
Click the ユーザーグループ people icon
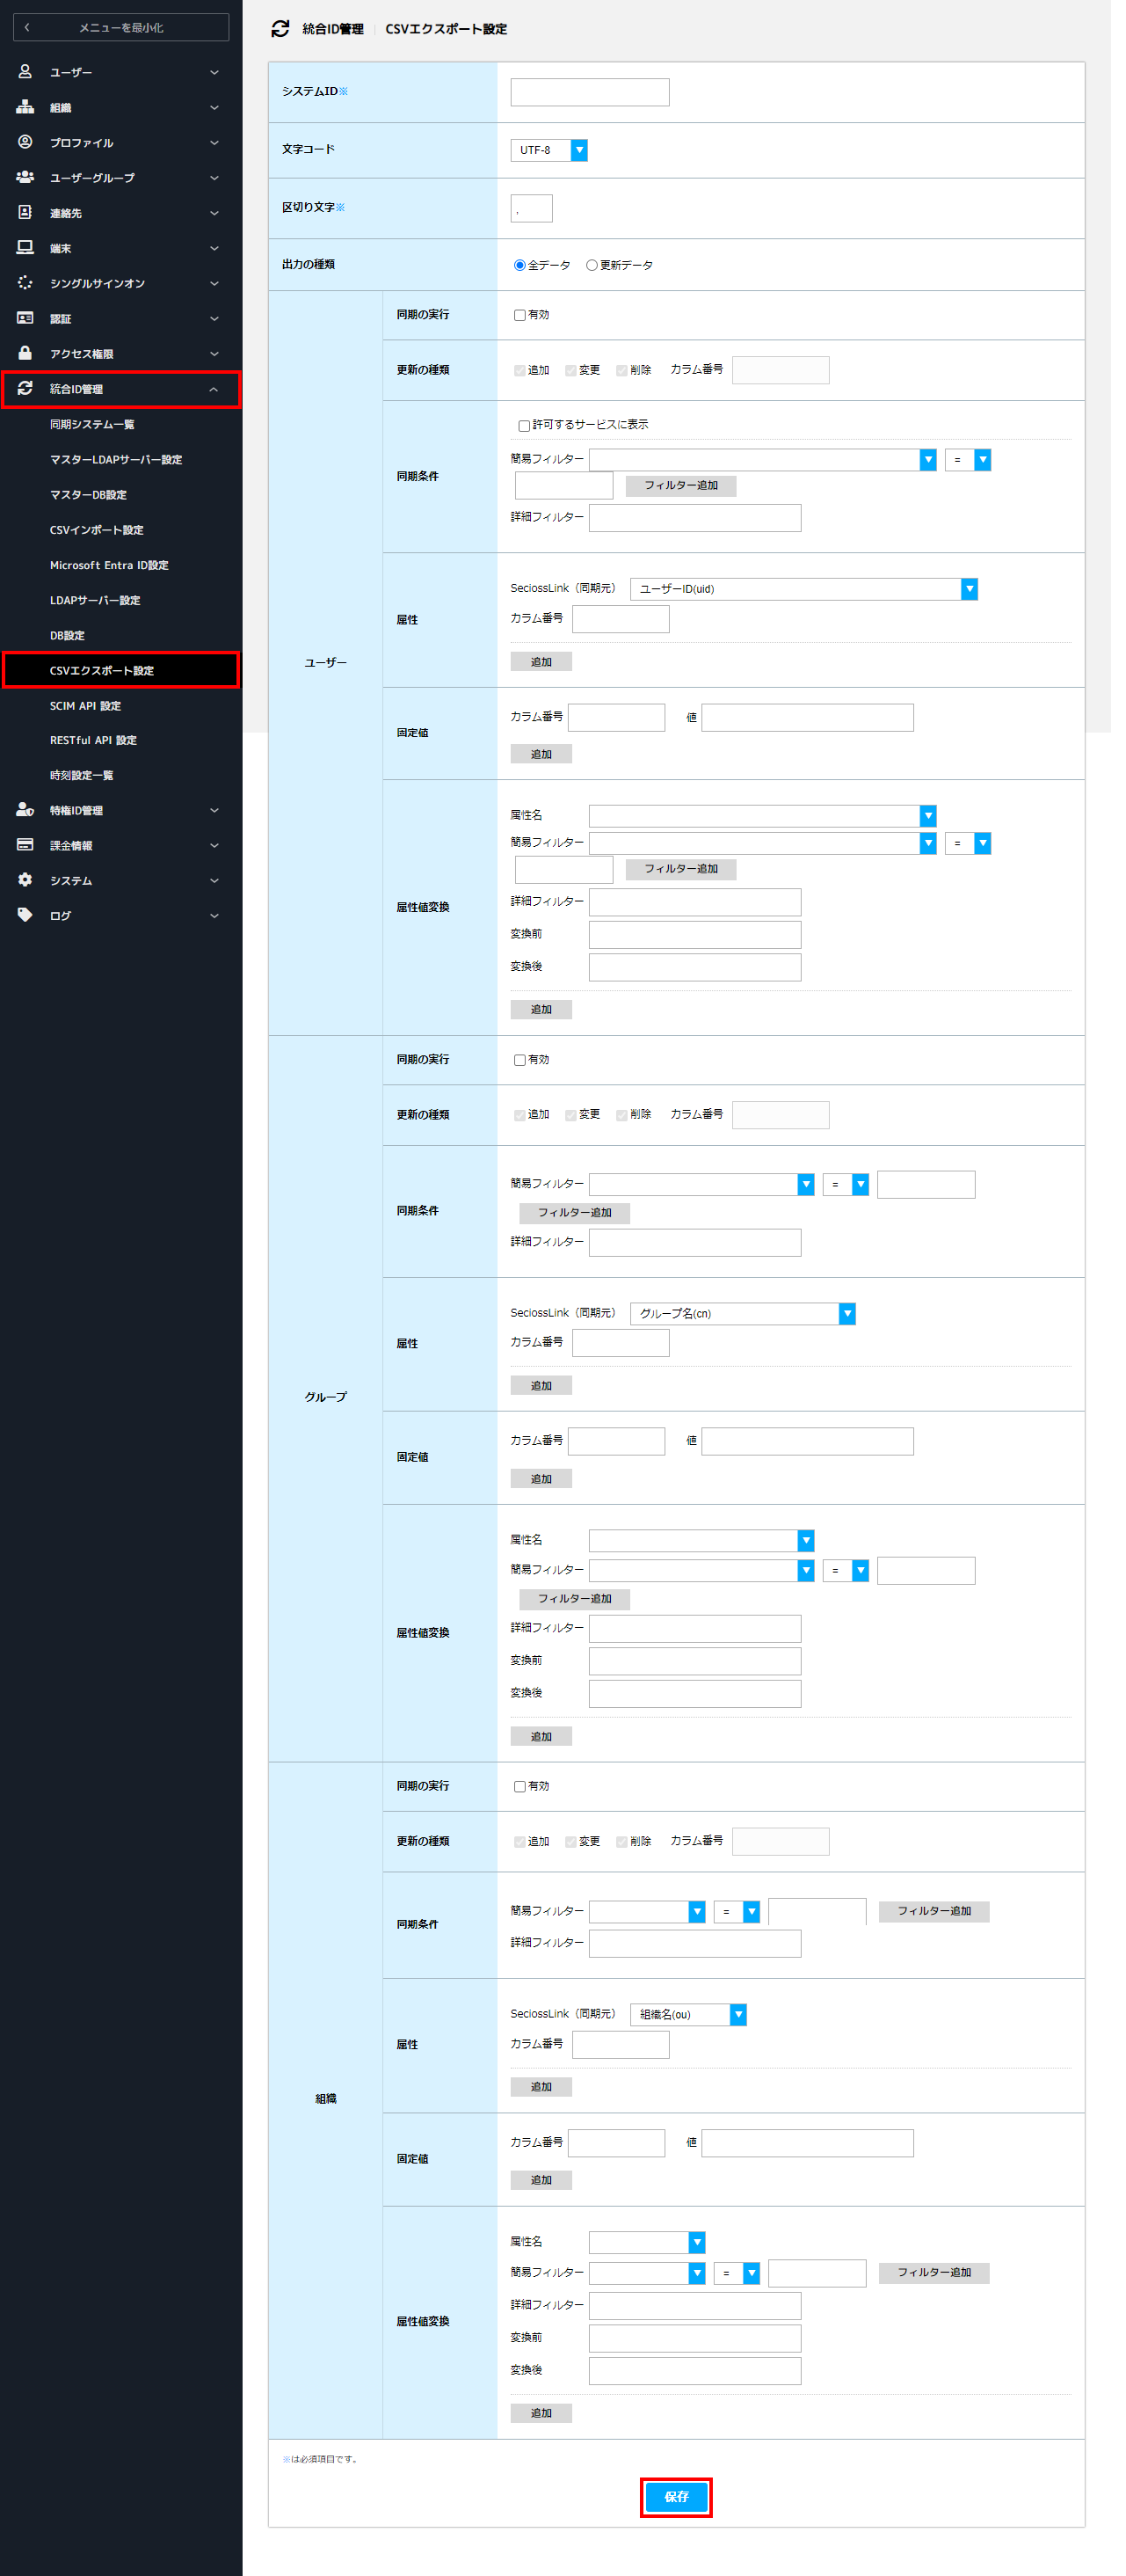pyautogui.click(x=25, y=177)
